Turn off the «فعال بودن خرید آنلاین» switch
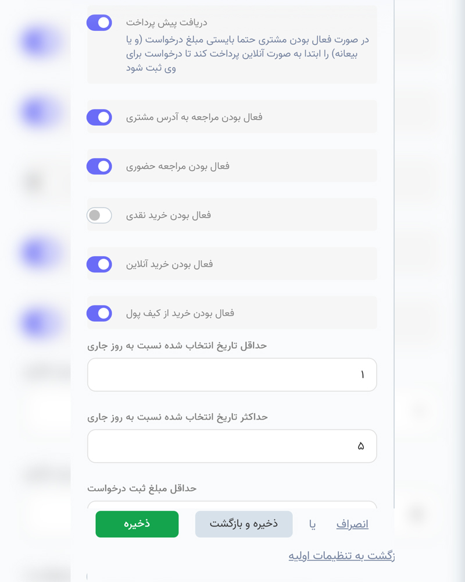The width and height of the screenshot is (465, 582). pyautogui.click(x=99, y=264)
